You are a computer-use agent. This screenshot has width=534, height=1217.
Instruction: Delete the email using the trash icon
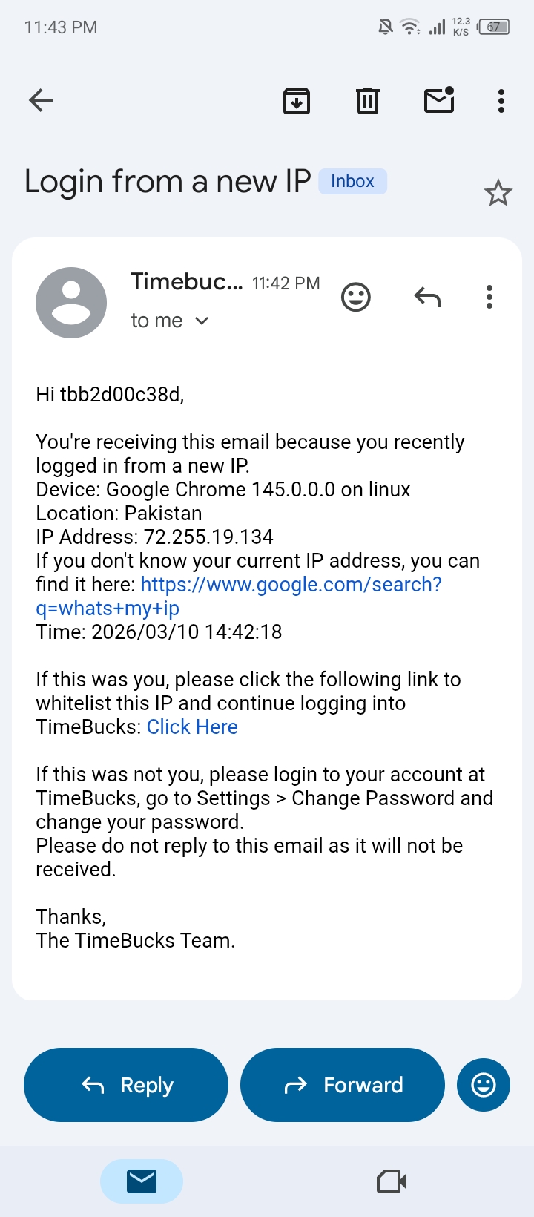coord(368,100)
